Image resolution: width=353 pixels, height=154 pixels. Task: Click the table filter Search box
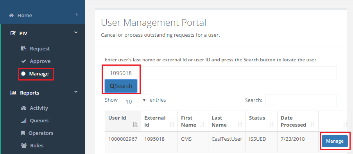tap(301, 100)
